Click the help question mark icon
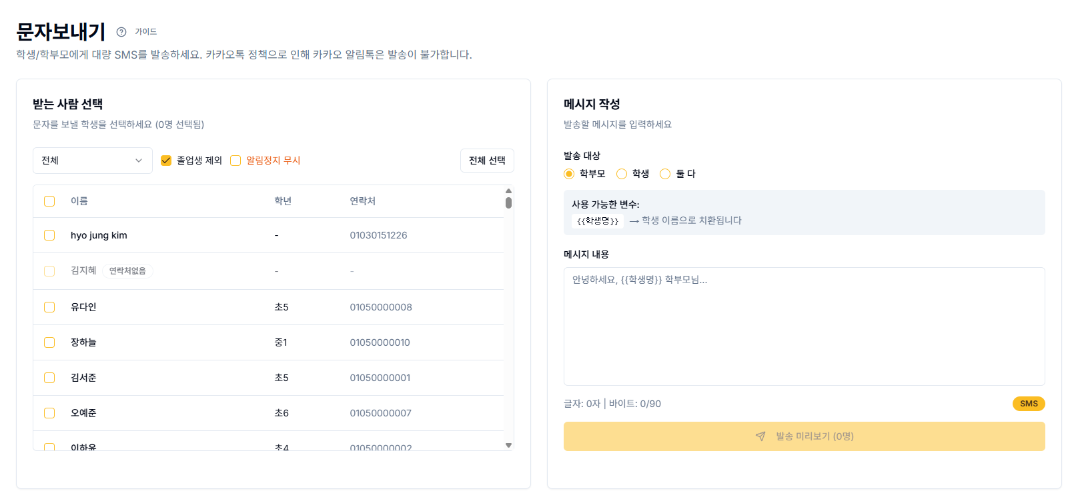Image resolution: width=1078 pixels, height=501 pixels. (121, 32)
